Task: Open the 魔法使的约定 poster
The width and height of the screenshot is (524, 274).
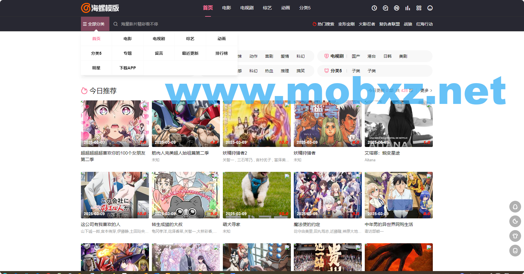Action: 328,195
